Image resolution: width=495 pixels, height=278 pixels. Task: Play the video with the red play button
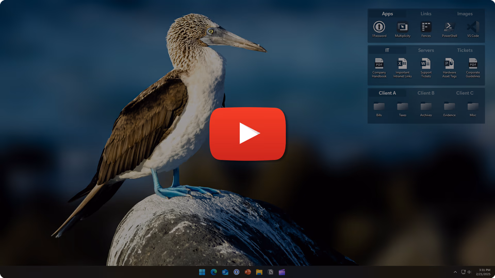pyautogui.click(x=247, y=134)
